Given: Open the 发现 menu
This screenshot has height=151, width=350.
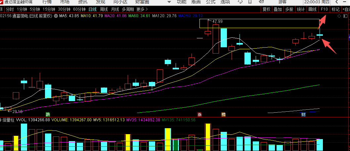Looking at the screenshot, I should (101, 2).
